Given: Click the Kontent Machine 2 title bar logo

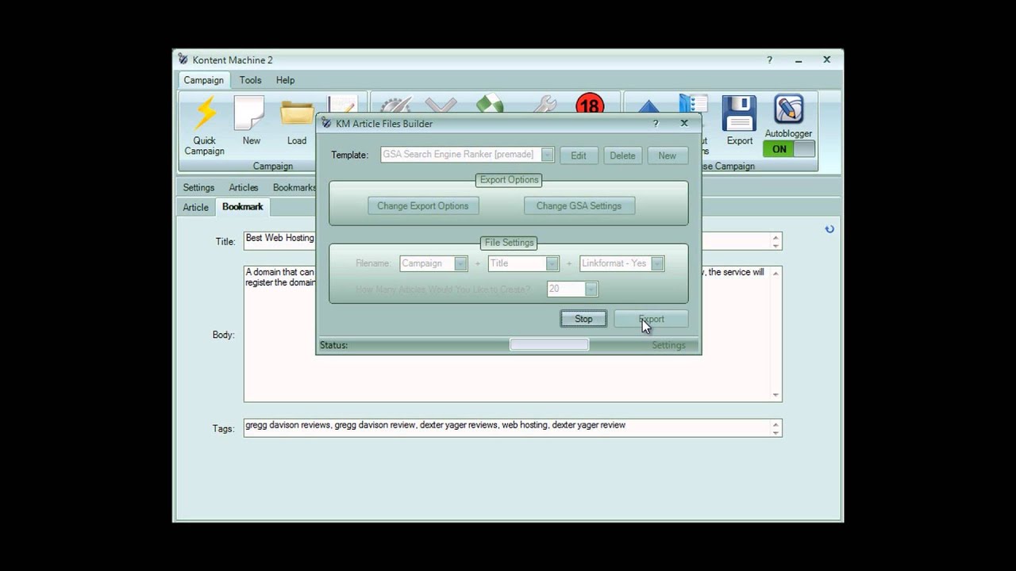Looking at the screenshot, I should tap(183, 59).
